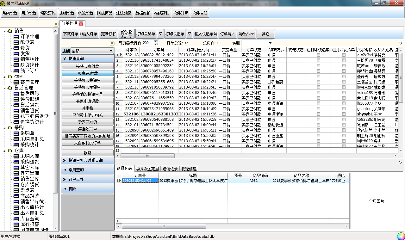Image resolution: width=405 pixels, height=240 pixels.
Task: Click the grid icon next to 库存查询
Action: tap(16, 219)
